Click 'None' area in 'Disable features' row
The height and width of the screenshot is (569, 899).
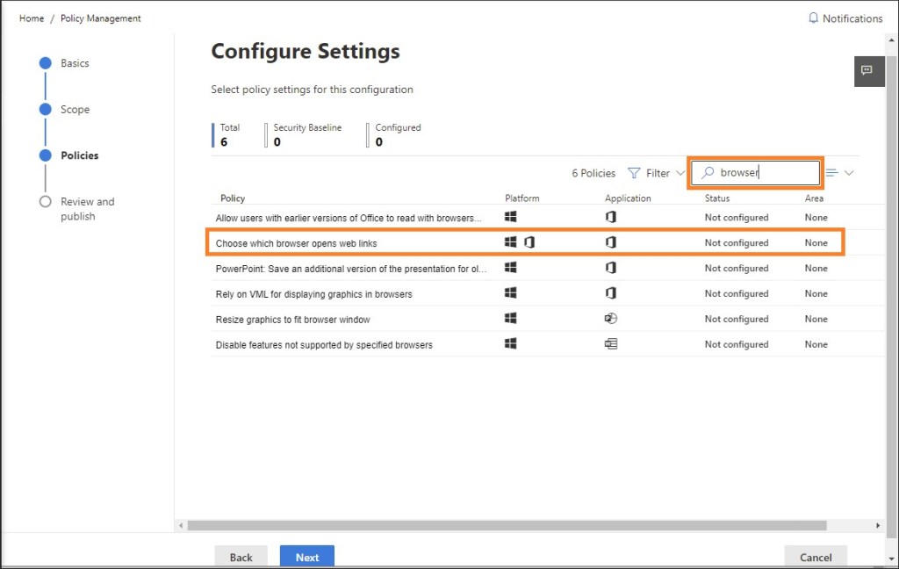tap(816, 344)
